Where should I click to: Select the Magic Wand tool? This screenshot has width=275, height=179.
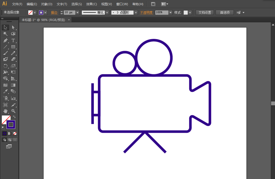point(5,34)
